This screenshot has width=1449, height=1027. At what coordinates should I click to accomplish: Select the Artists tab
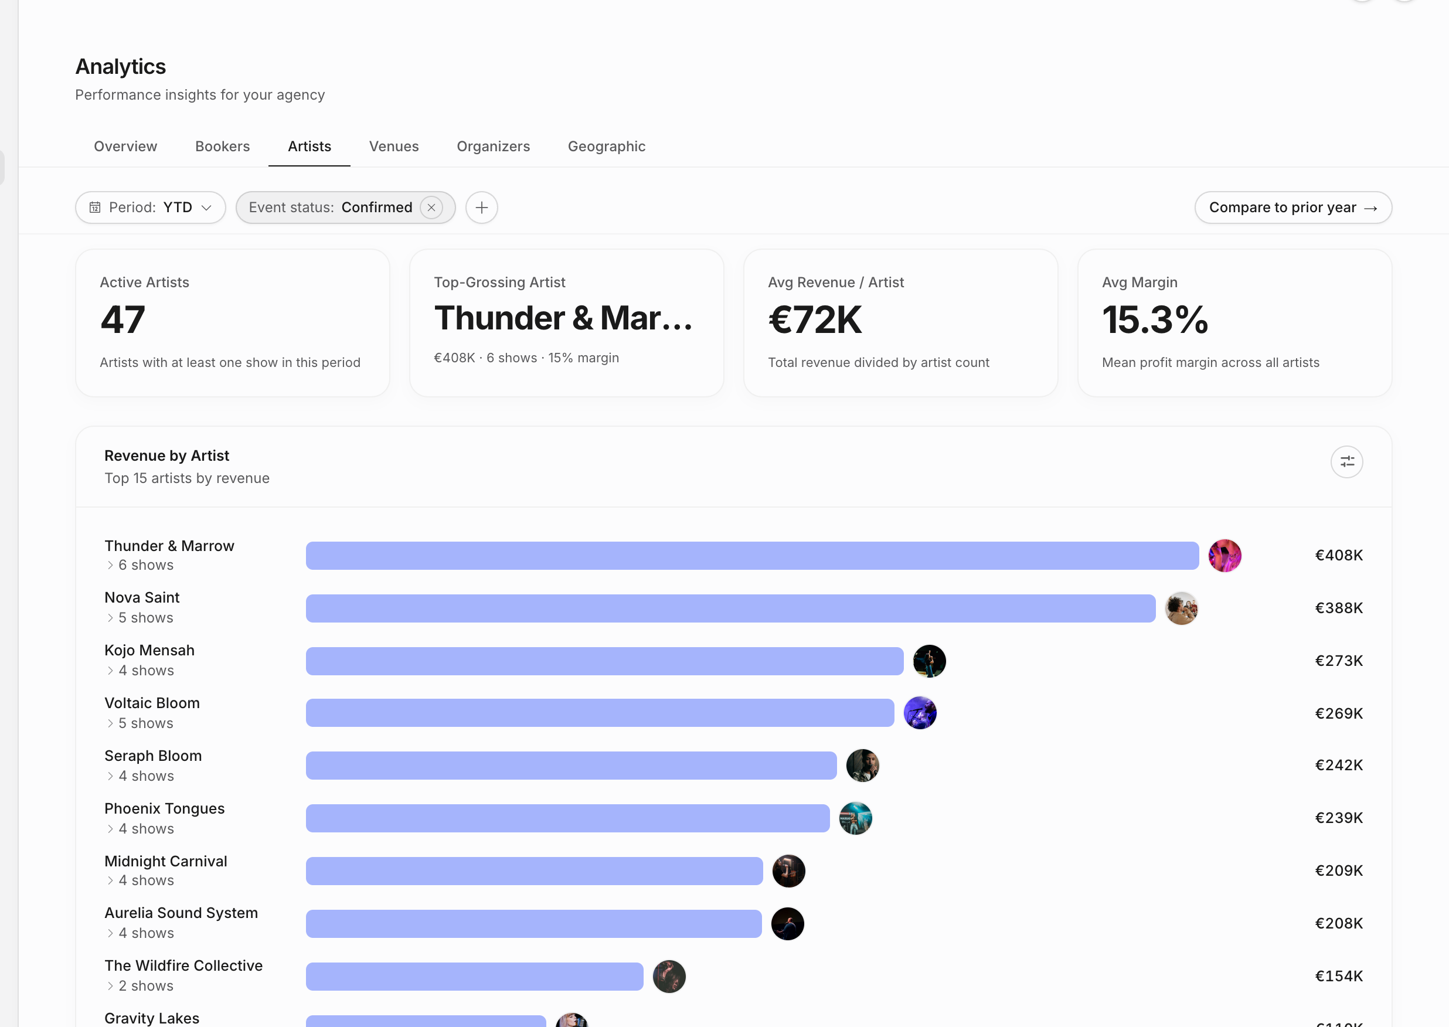(309, 146)
